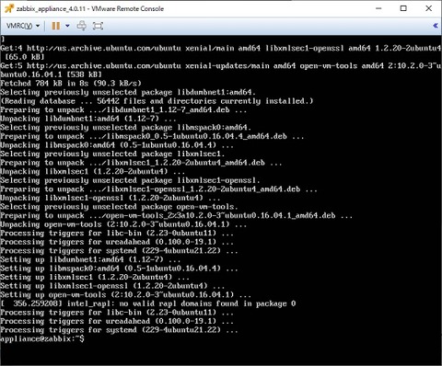442x366 pixels.
Task: Click the Setting up libxmlsec1-openssl line
Action: [x=112, y=286]
